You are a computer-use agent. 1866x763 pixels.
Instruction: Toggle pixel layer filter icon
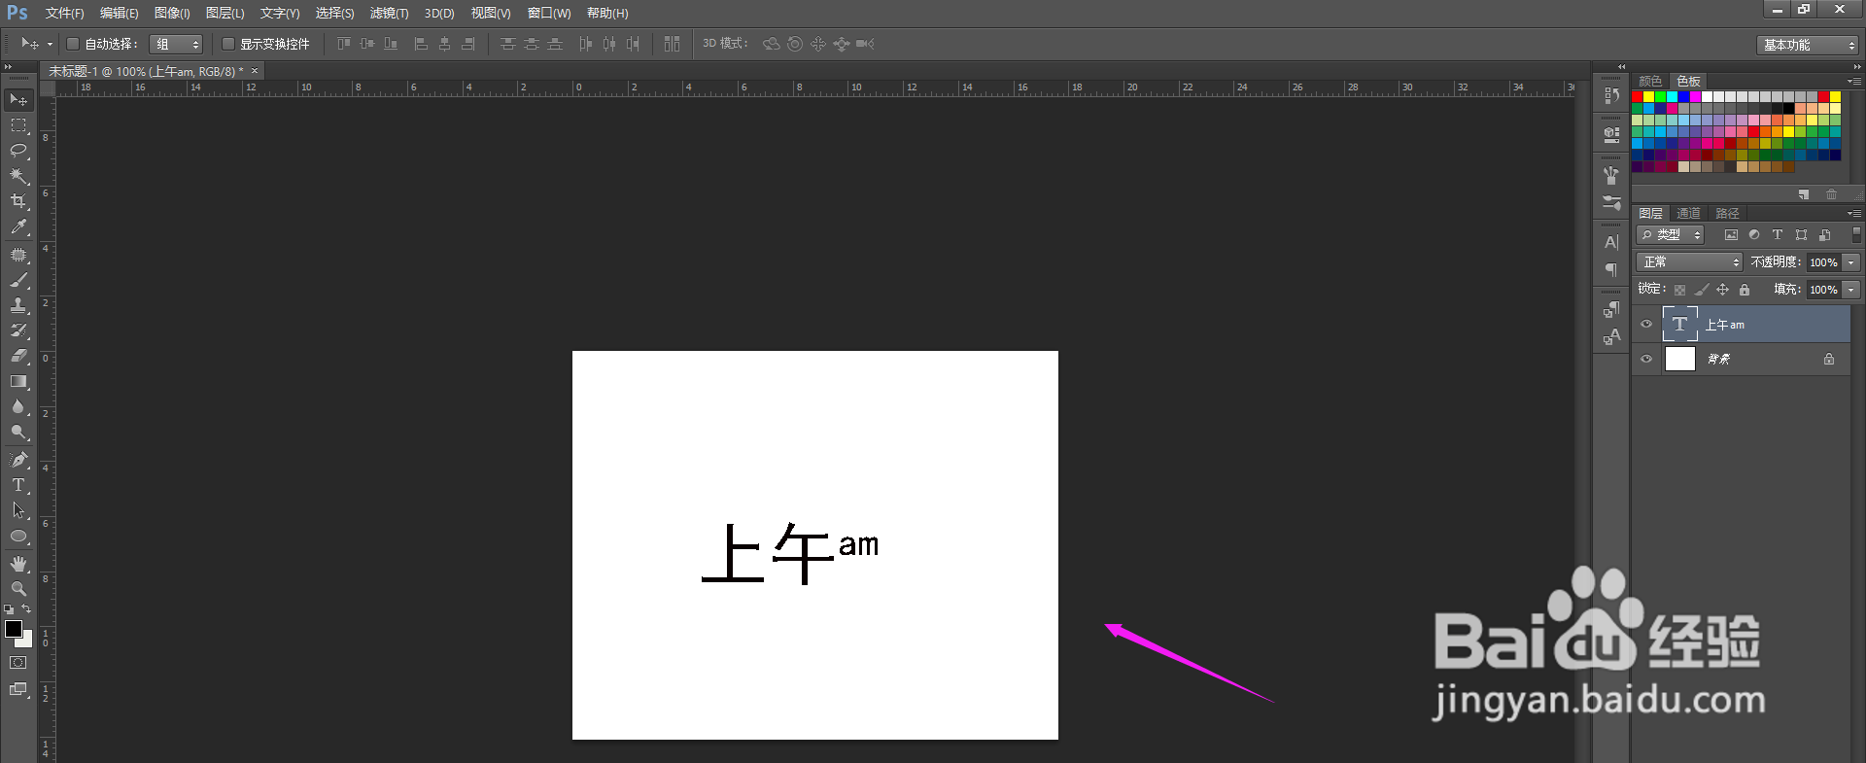pos(1731,235)
